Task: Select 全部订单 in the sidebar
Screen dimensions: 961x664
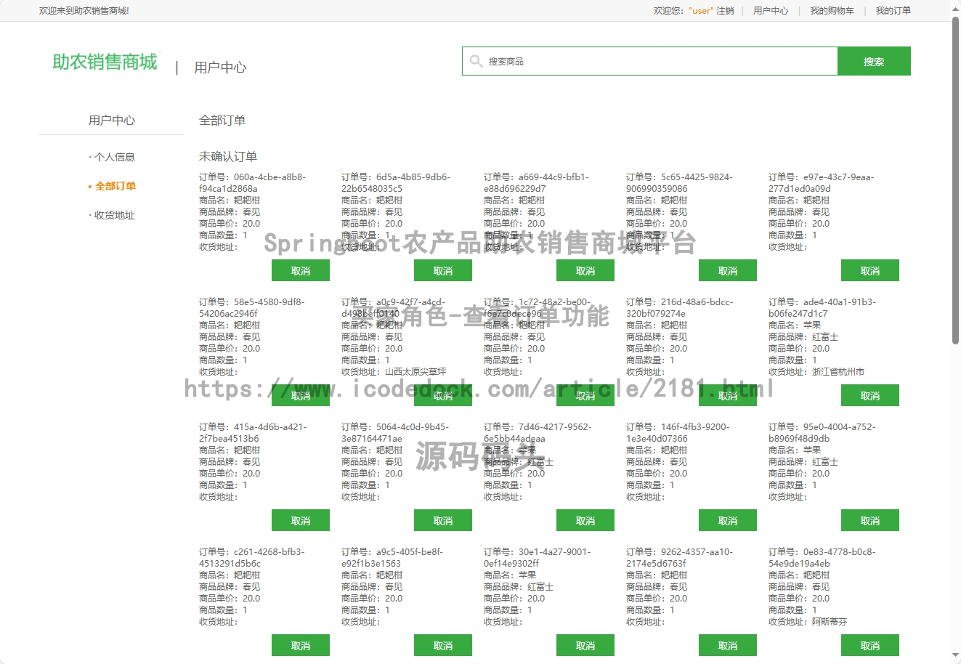Action: coord(115,186)
